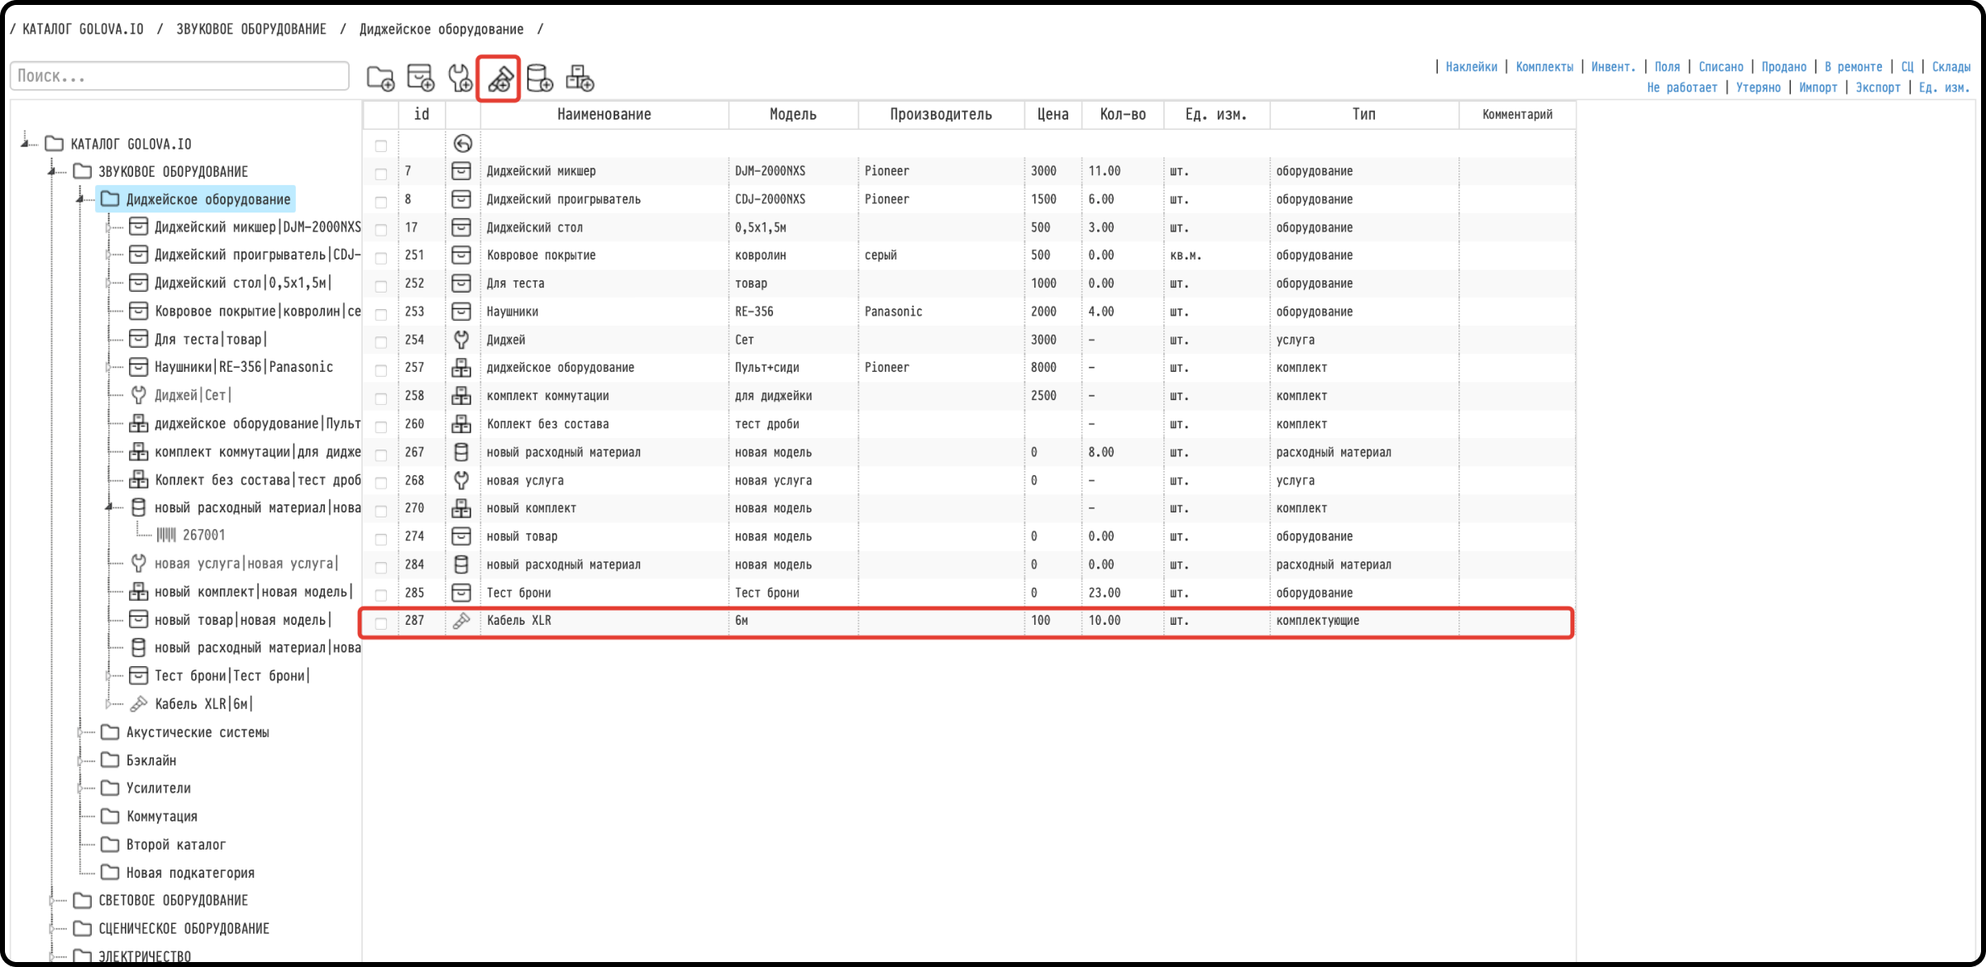Open the Списано link
Image resolution: width=1986 pixels, height=967 pixels.
pos(1721,67)
